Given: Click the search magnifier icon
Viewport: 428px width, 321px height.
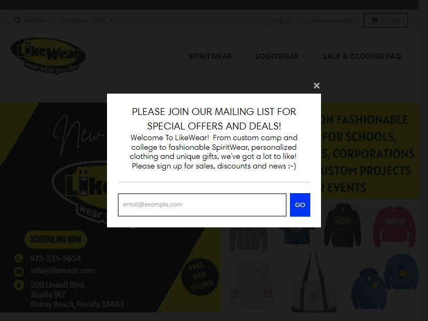Looking at the screenshot, I should click(x=18, y=20).
